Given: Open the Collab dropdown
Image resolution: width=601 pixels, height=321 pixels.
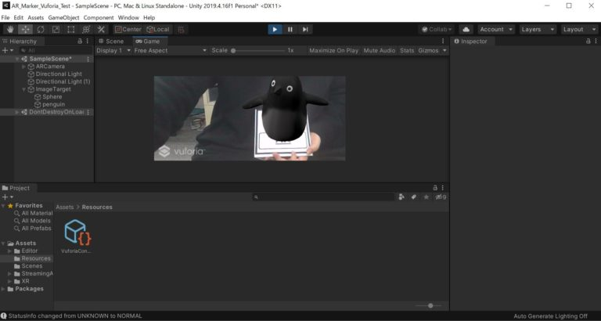Looking at the screenshot, I should click(x=437, y=30).
